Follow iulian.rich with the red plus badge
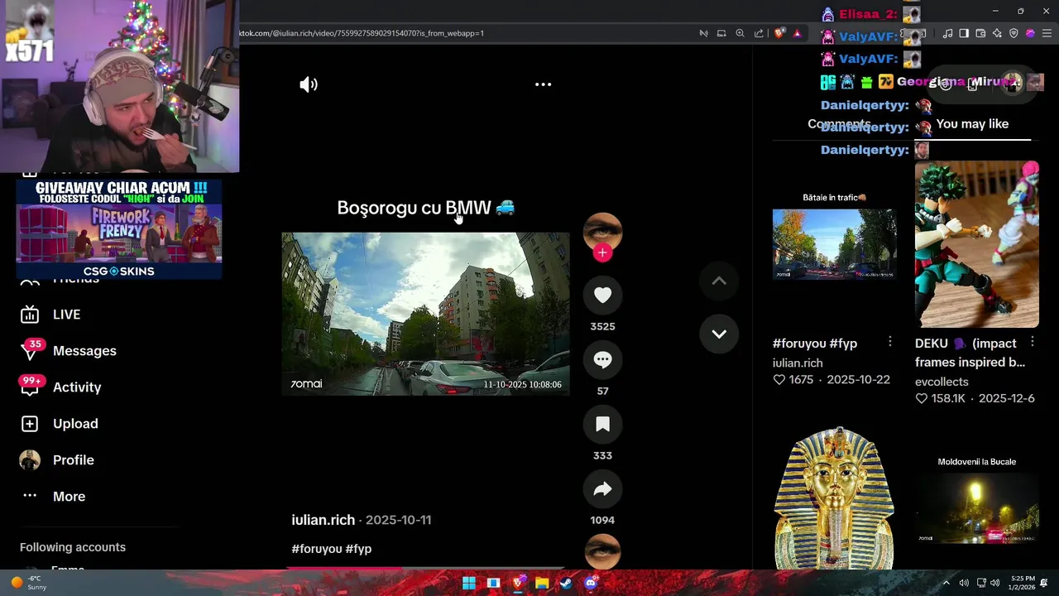The height and width of the screenshot is (596, 1059). 602,252
